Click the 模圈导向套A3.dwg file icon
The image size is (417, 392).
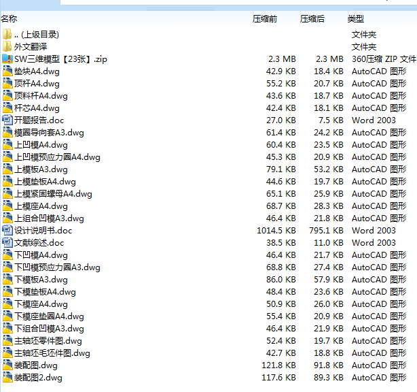[7, 132]
